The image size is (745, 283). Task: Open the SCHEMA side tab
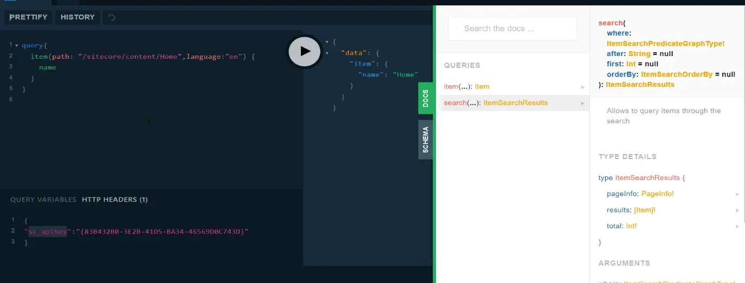[426, 140]
